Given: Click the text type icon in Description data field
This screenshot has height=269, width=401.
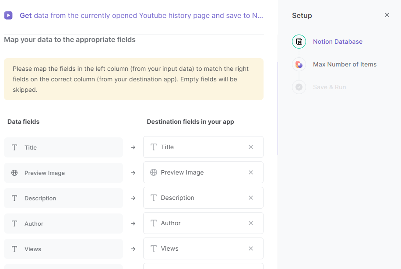Looking at the screenshot, I should coord(14,198).
